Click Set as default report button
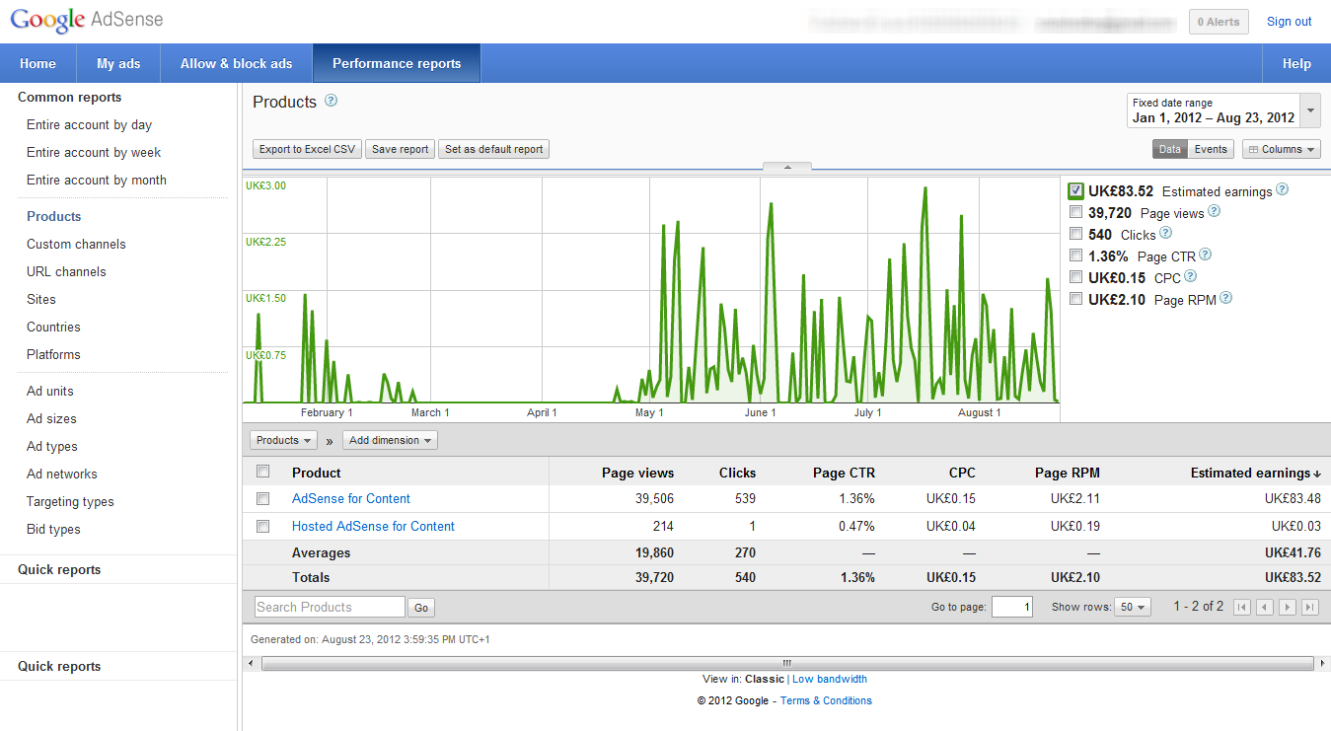The image size is (1331, 731). pyautogui.click(x=493, y=149)
